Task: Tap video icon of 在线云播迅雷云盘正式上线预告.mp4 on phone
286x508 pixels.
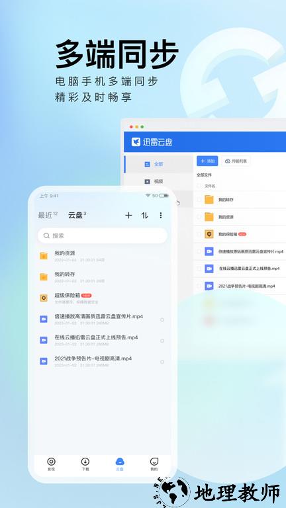Action: click(44, 340)
